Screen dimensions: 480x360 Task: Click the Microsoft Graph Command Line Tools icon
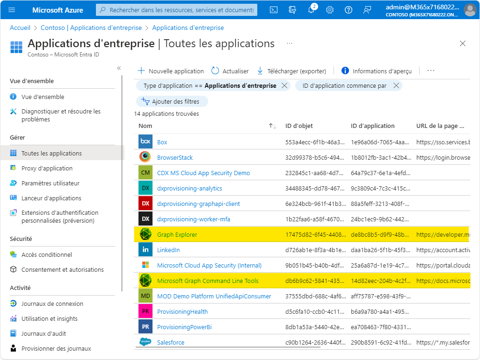click(x=145, y=280)
